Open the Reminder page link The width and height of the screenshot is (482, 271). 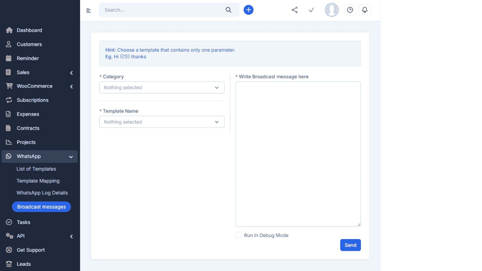click(28, 58)
